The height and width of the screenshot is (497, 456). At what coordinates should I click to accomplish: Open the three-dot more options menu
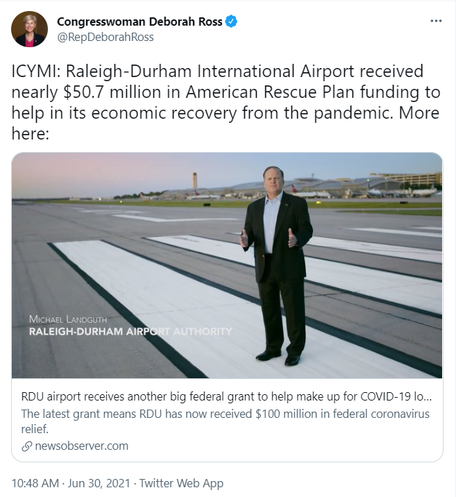[x=436, y=21]
